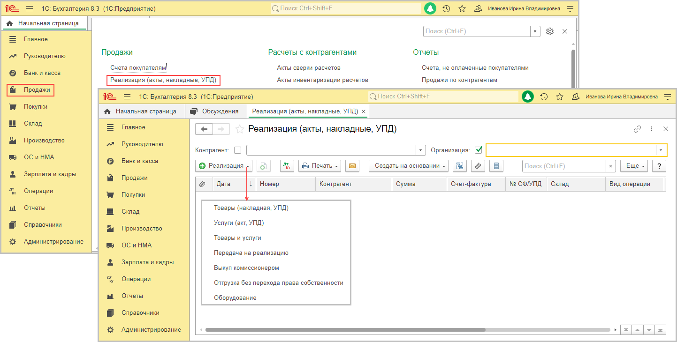Click copy document icon in toolbar
The height and width of the screenshot is (342, 677).
tap(264, 166)
